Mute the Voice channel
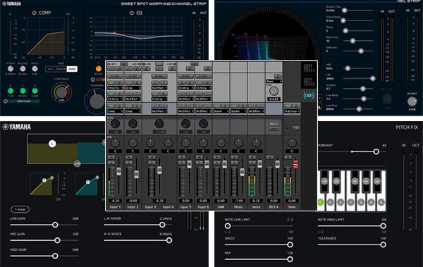This screenshot has width=423, height=267. pos(252,157)
